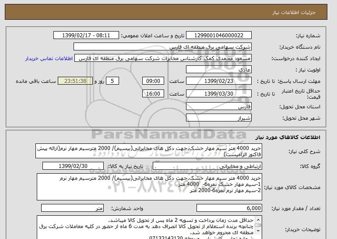337x239 pixels.
Task: Click label شماره نیاز
Action: pos(308,36)
